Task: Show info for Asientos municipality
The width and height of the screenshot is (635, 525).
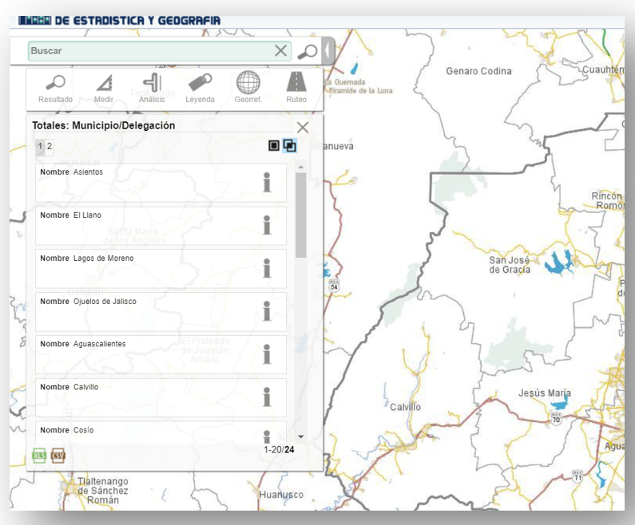Action: pyautogui.click(x=267, y=183)
